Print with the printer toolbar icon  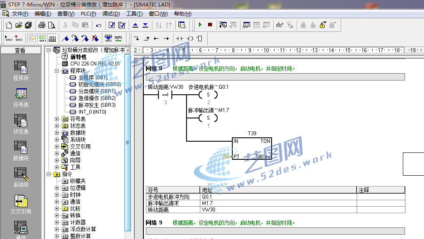[41, 25]
